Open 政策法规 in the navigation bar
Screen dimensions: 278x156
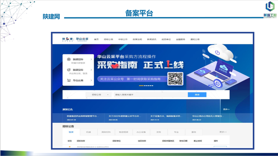(x=137, y=40)
